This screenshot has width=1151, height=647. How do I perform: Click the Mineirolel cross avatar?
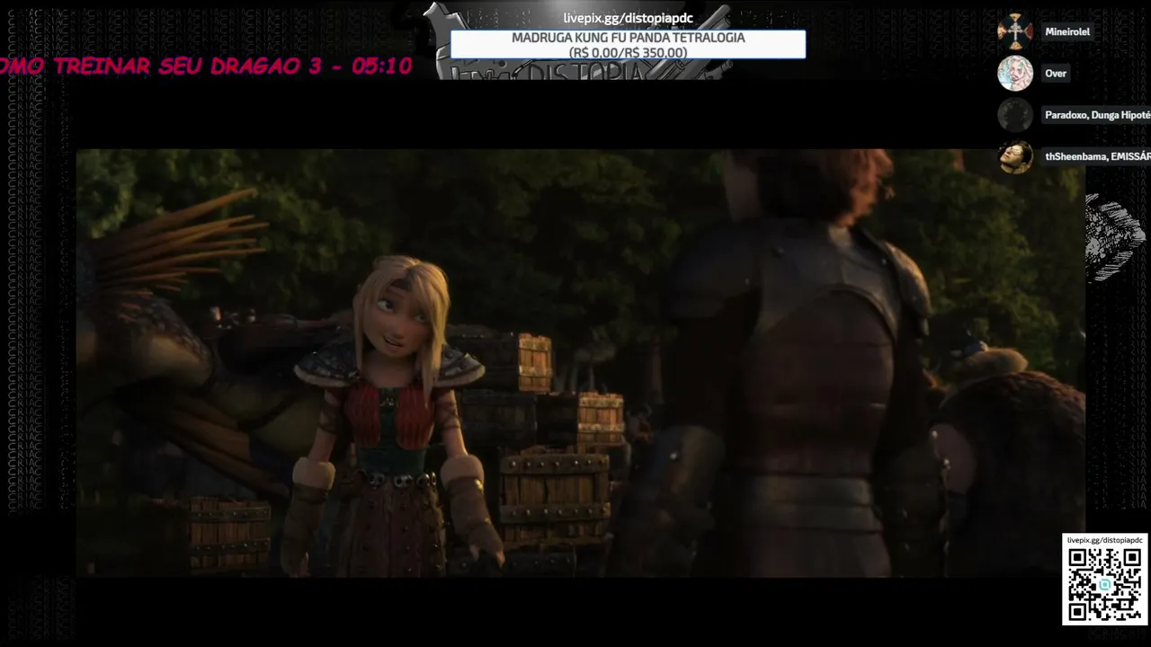pyautogui.click(x=1015, y=31)
